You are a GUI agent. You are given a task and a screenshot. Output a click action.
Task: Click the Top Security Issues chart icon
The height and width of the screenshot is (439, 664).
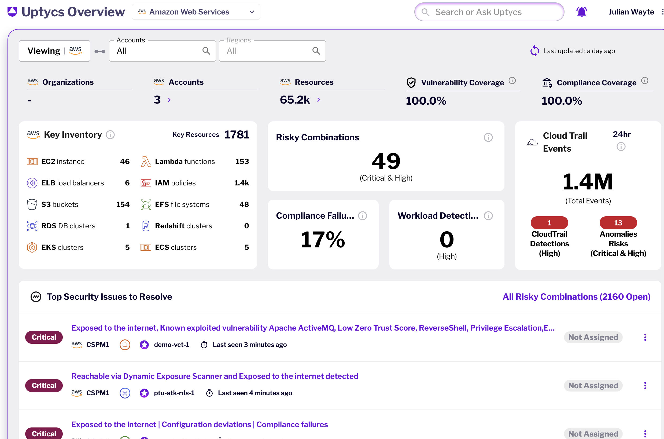[36, 297]
